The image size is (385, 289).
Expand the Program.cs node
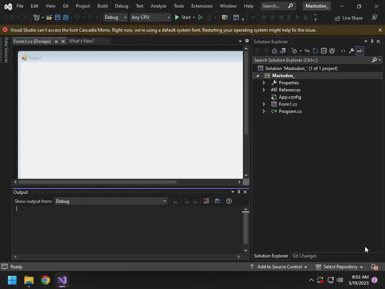click(264, 111)
